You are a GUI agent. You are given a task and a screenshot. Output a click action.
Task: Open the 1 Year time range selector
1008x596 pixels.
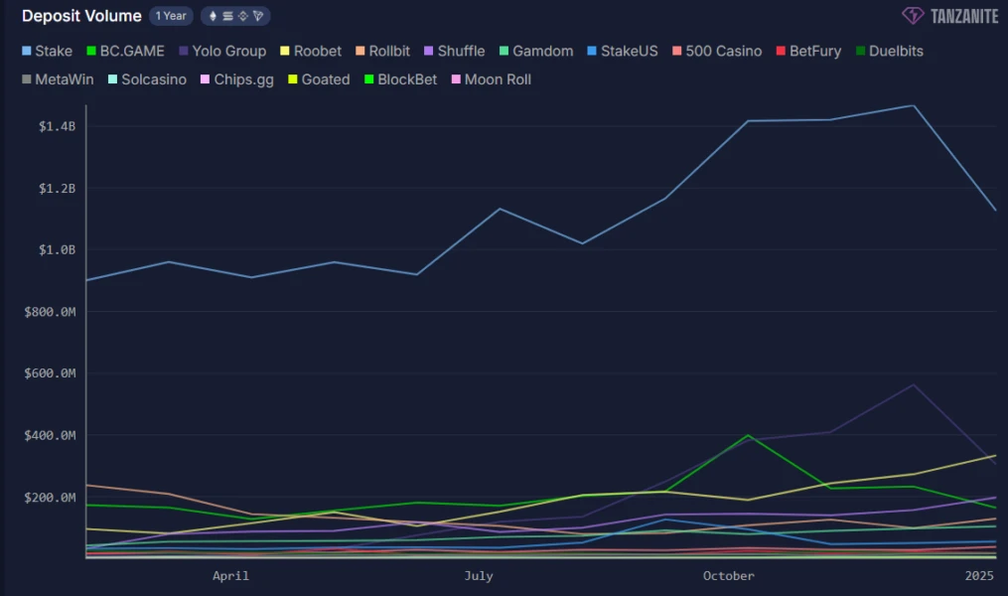click(x=171, y=16)
